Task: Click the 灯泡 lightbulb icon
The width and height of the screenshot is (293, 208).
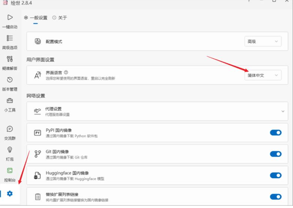Action: 10,153
